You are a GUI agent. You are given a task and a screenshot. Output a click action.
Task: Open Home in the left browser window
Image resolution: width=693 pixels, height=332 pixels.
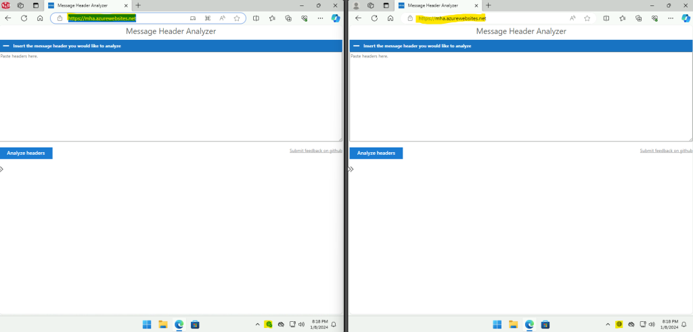tap(40, 18)
